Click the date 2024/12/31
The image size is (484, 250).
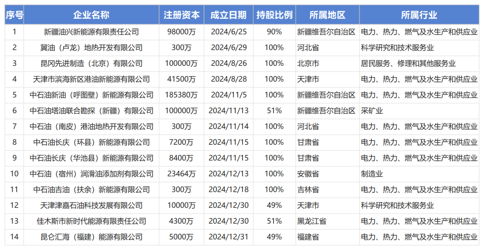pyautogui.click(x=229, y=237)
